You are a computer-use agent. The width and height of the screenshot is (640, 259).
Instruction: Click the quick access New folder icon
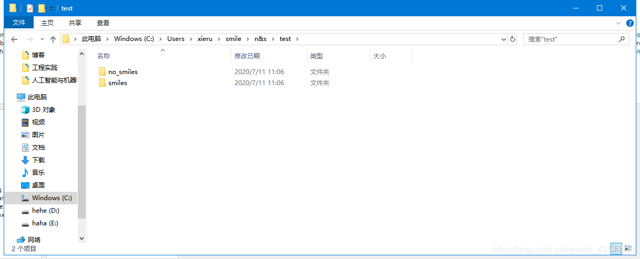(x=42, y=8)
